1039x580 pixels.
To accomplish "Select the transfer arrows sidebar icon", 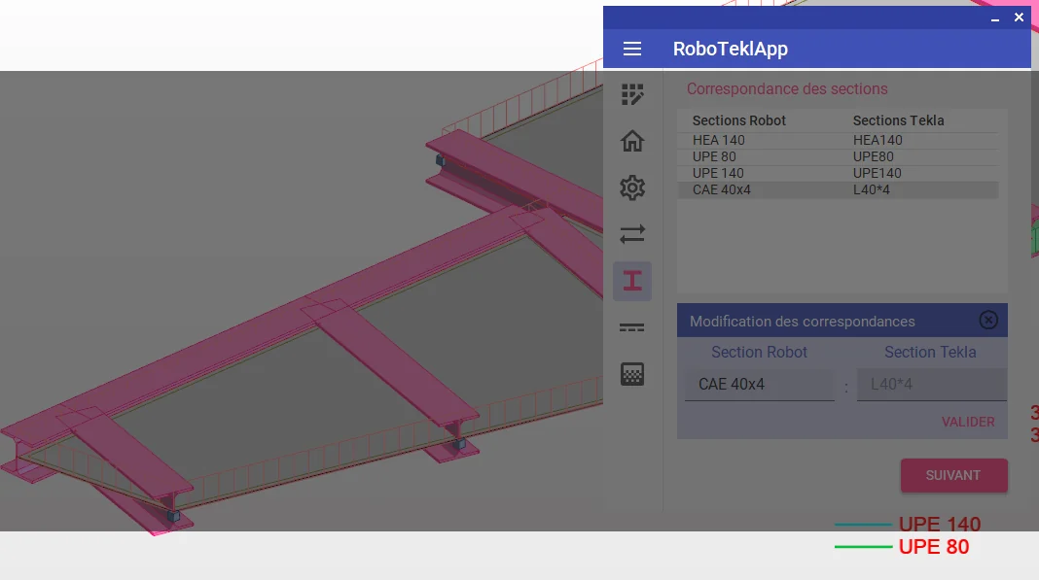I will coord(632,234).
